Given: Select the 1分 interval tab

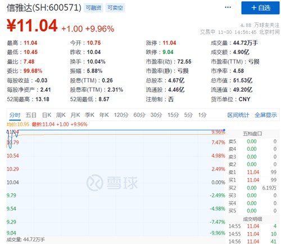Looking at the screenshot, I should 202,115.
